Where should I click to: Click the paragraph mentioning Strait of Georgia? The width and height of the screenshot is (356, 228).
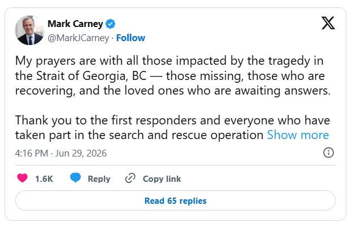(173, 76)
